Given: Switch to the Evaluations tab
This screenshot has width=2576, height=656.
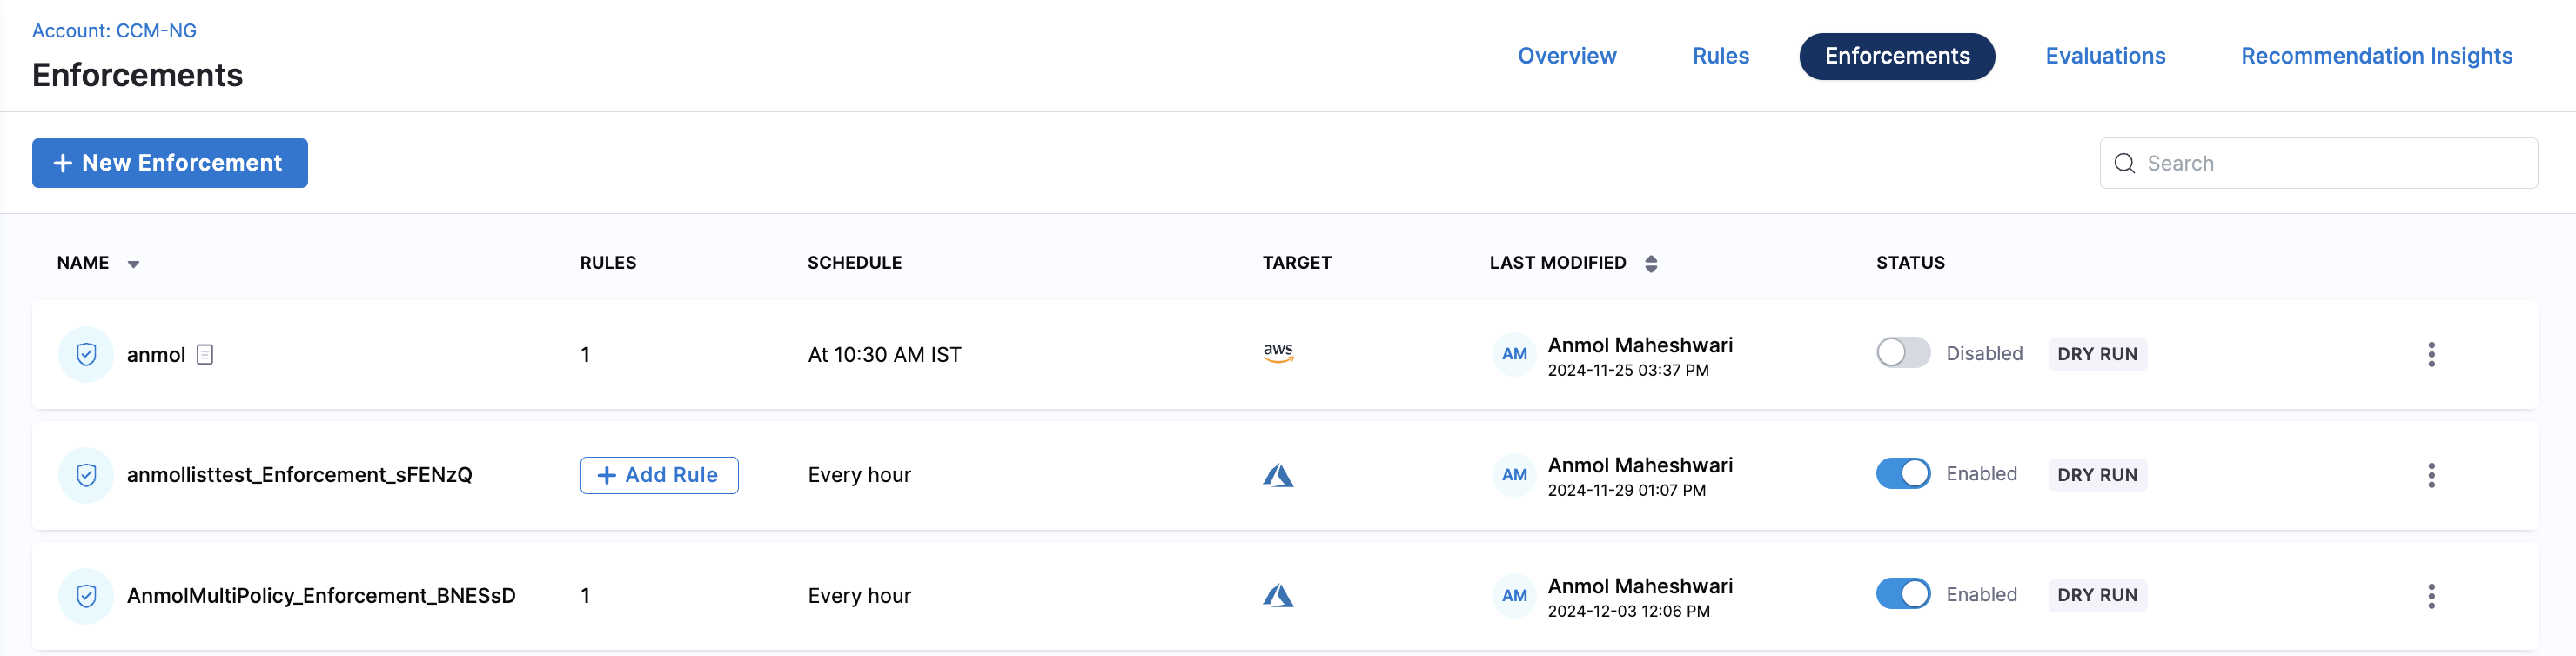Looking at the screenshot, I should pyautogui.click(x=2104, y=56).
